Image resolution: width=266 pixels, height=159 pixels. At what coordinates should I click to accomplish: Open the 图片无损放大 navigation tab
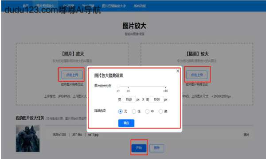45,6
